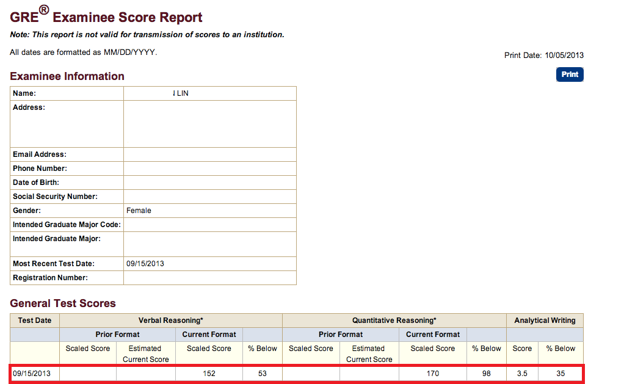Screen dimensions: 624x384
Task: Click the score row date 09/15/2013
Action: coord(32,374)
